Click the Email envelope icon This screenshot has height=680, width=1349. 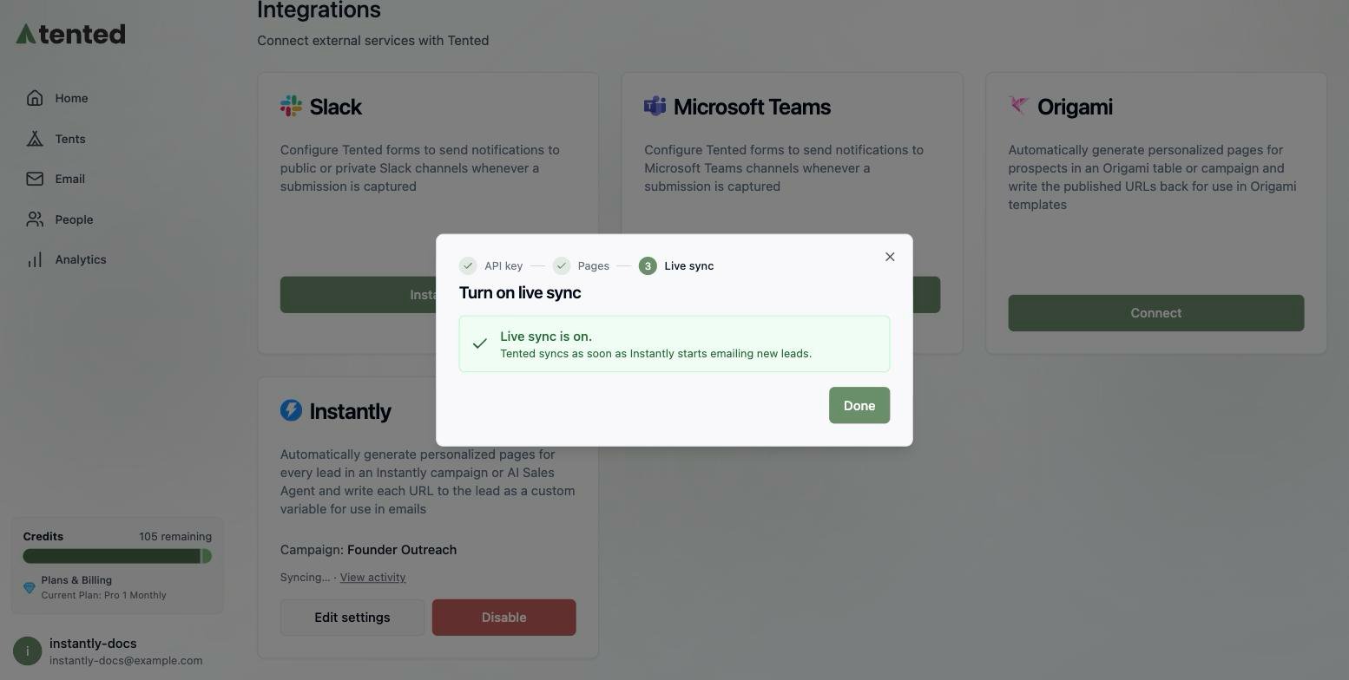point(35,179)
